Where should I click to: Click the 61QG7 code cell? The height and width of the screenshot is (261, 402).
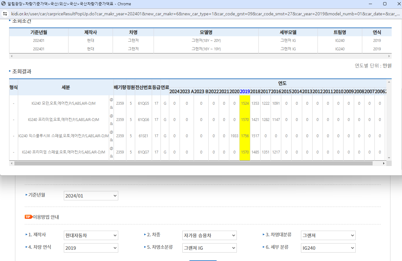click(143, 152)
